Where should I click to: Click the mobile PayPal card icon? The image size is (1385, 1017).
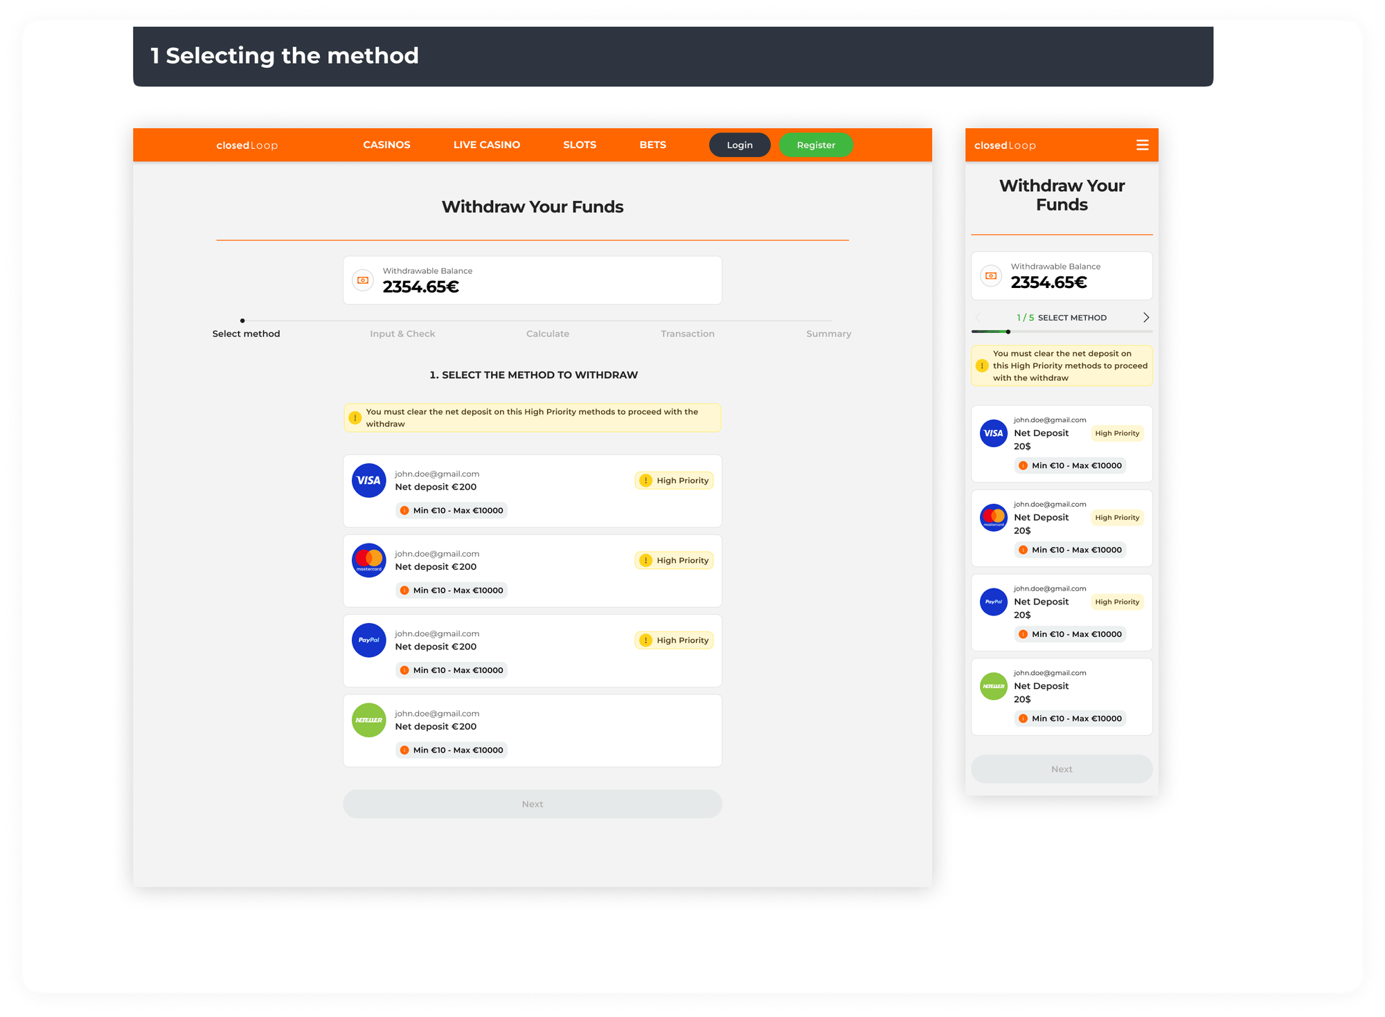tap(993, 602)
